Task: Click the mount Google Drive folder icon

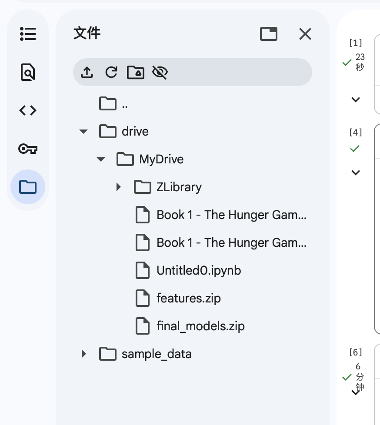Action: coord(136,72)
